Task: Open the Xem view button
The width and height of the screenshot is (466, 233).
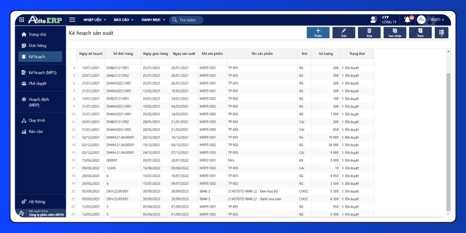Action: coord(420,32)
